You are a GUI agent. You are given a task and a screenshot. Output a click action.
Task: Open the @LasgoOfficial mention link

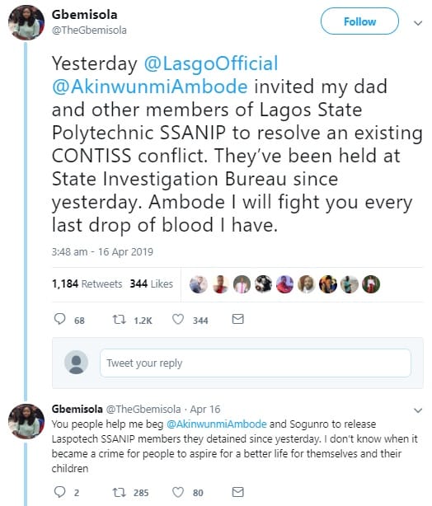pyautogui.click(x=211, y=63)
